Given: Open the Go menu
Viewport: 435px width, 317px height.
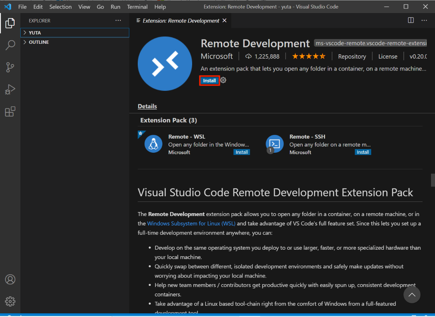Looking at the screenshot, I should coord(100,7).
